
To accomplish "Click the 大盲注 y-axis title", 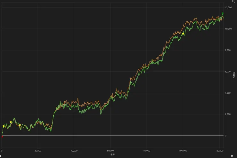I will click(234, 75).
